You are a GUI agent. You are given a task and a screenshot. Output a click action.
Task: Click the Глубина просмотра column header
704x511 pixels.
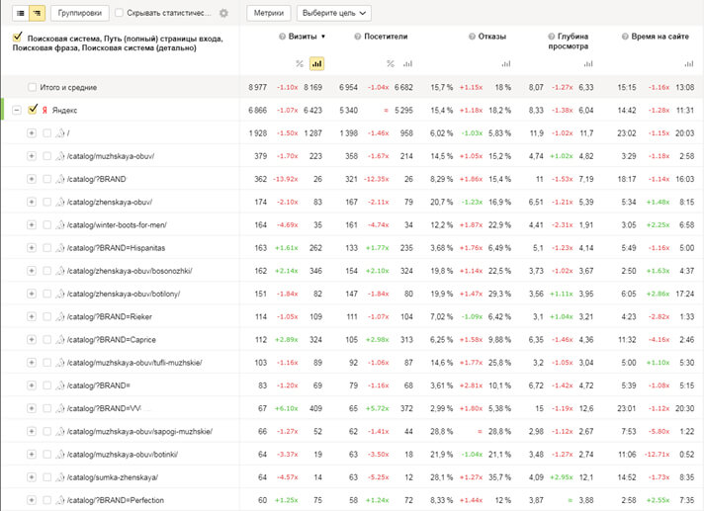pyautogui.click(x=569, y=41)
